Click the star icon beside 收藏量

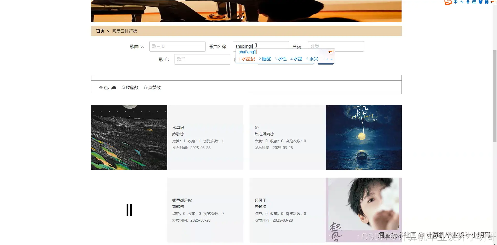point(123,87)
